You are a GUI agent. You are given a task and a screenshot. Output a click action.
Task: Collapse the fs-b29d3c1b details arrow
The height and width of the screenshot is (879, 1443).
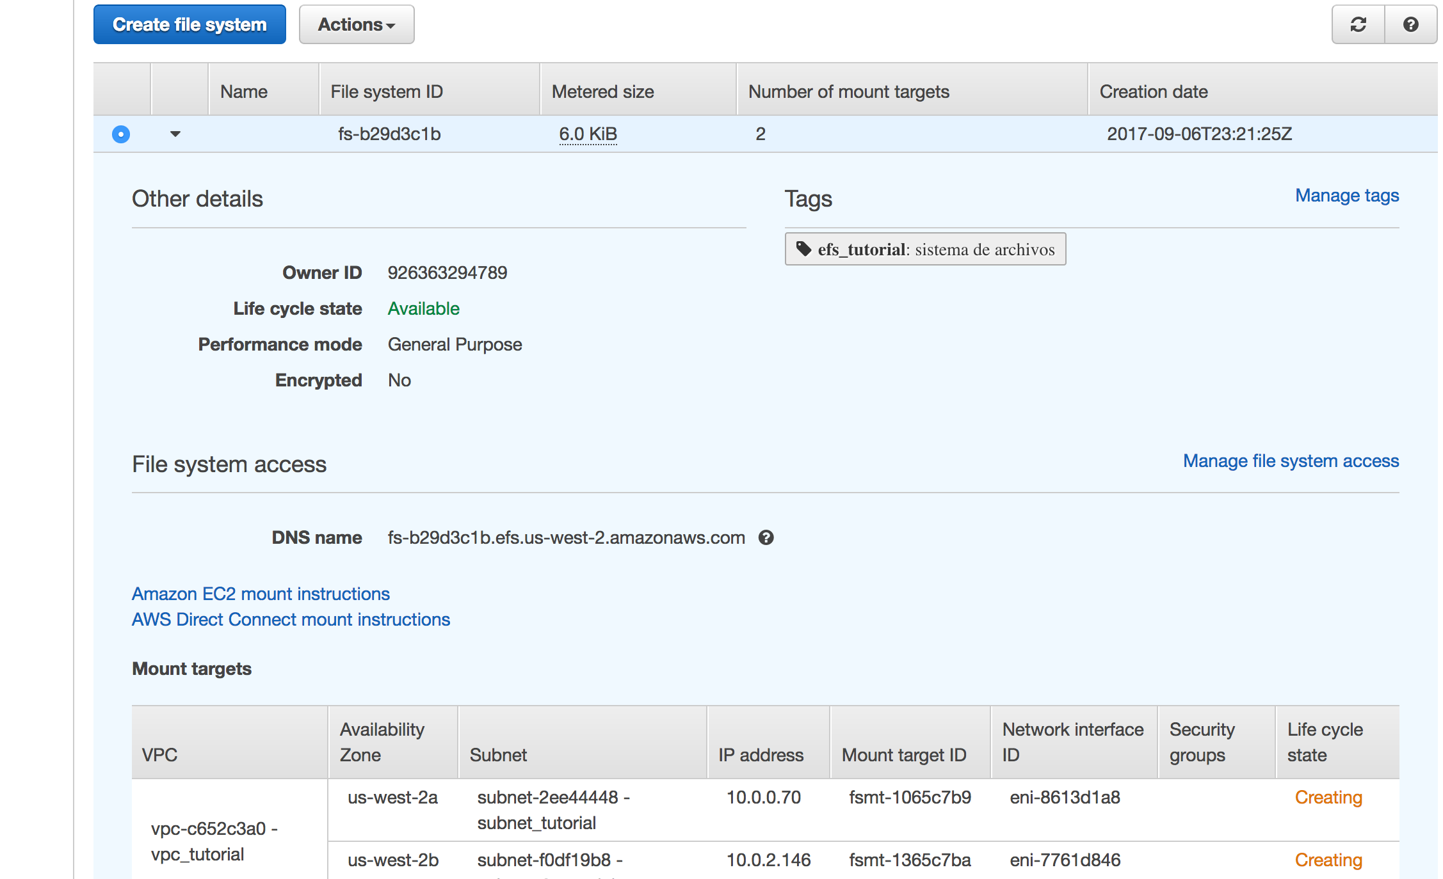[x=175, y=134]
